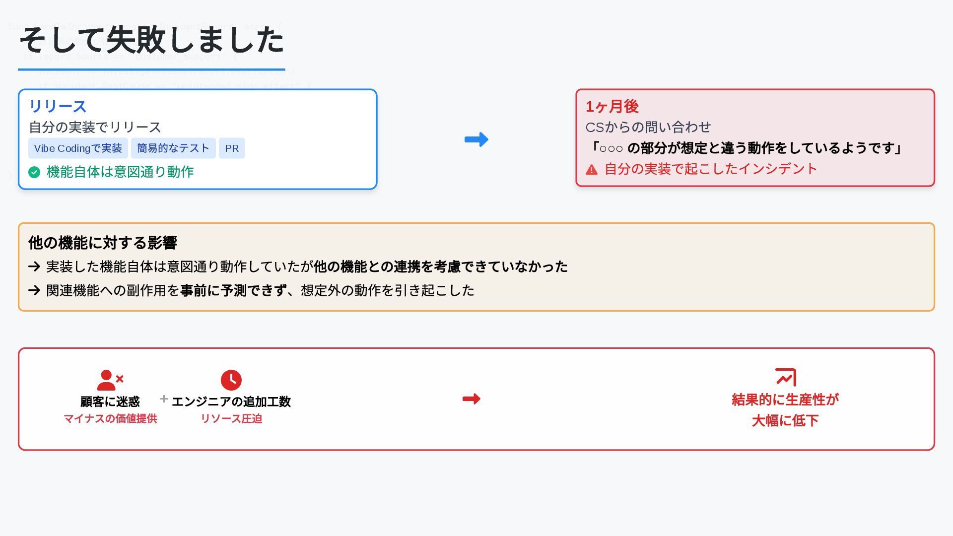This screenshot has height=536, width=953.
Task: Click the red arrow in bottom box
Action: pos(472,399)
